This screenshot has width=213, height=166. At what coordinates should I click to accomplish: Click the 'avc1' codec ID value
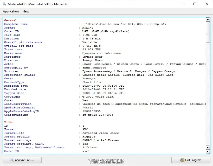86,151
